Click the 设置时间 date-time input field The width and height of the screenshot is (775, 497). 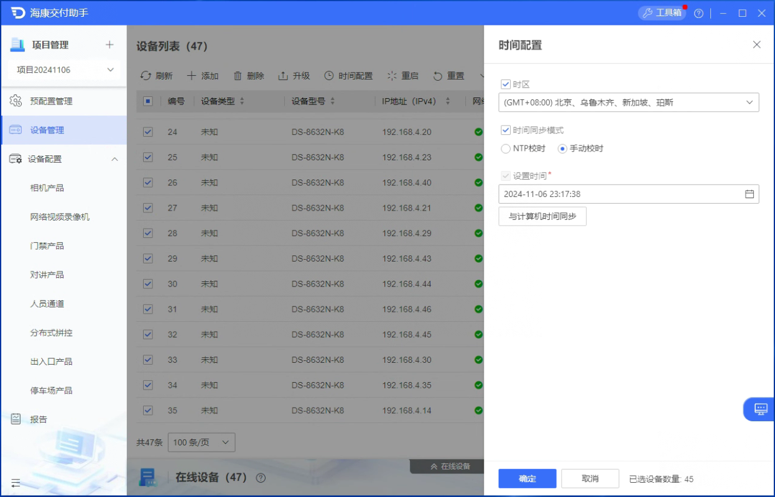619,194
